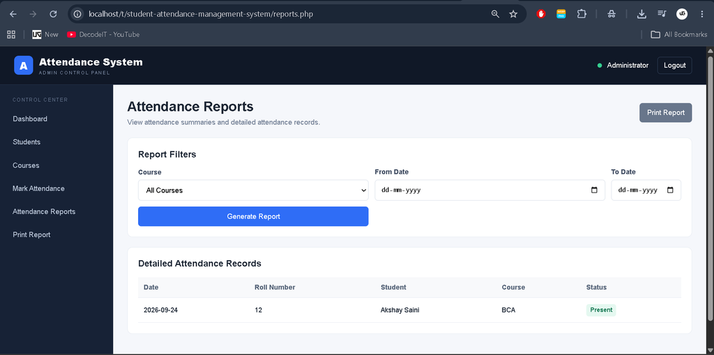Open the yellow and blue extension icon
Viewport: 714px width, 355px height.
click(561, 14)
